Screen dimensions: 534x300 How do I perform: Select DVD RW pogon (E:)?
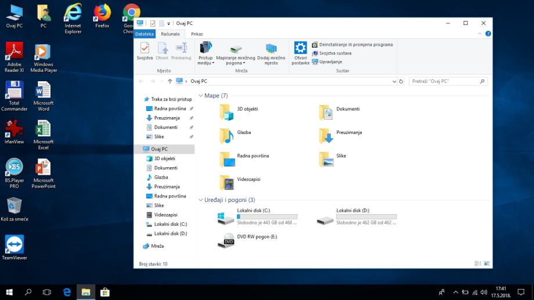tap(248, 240)
